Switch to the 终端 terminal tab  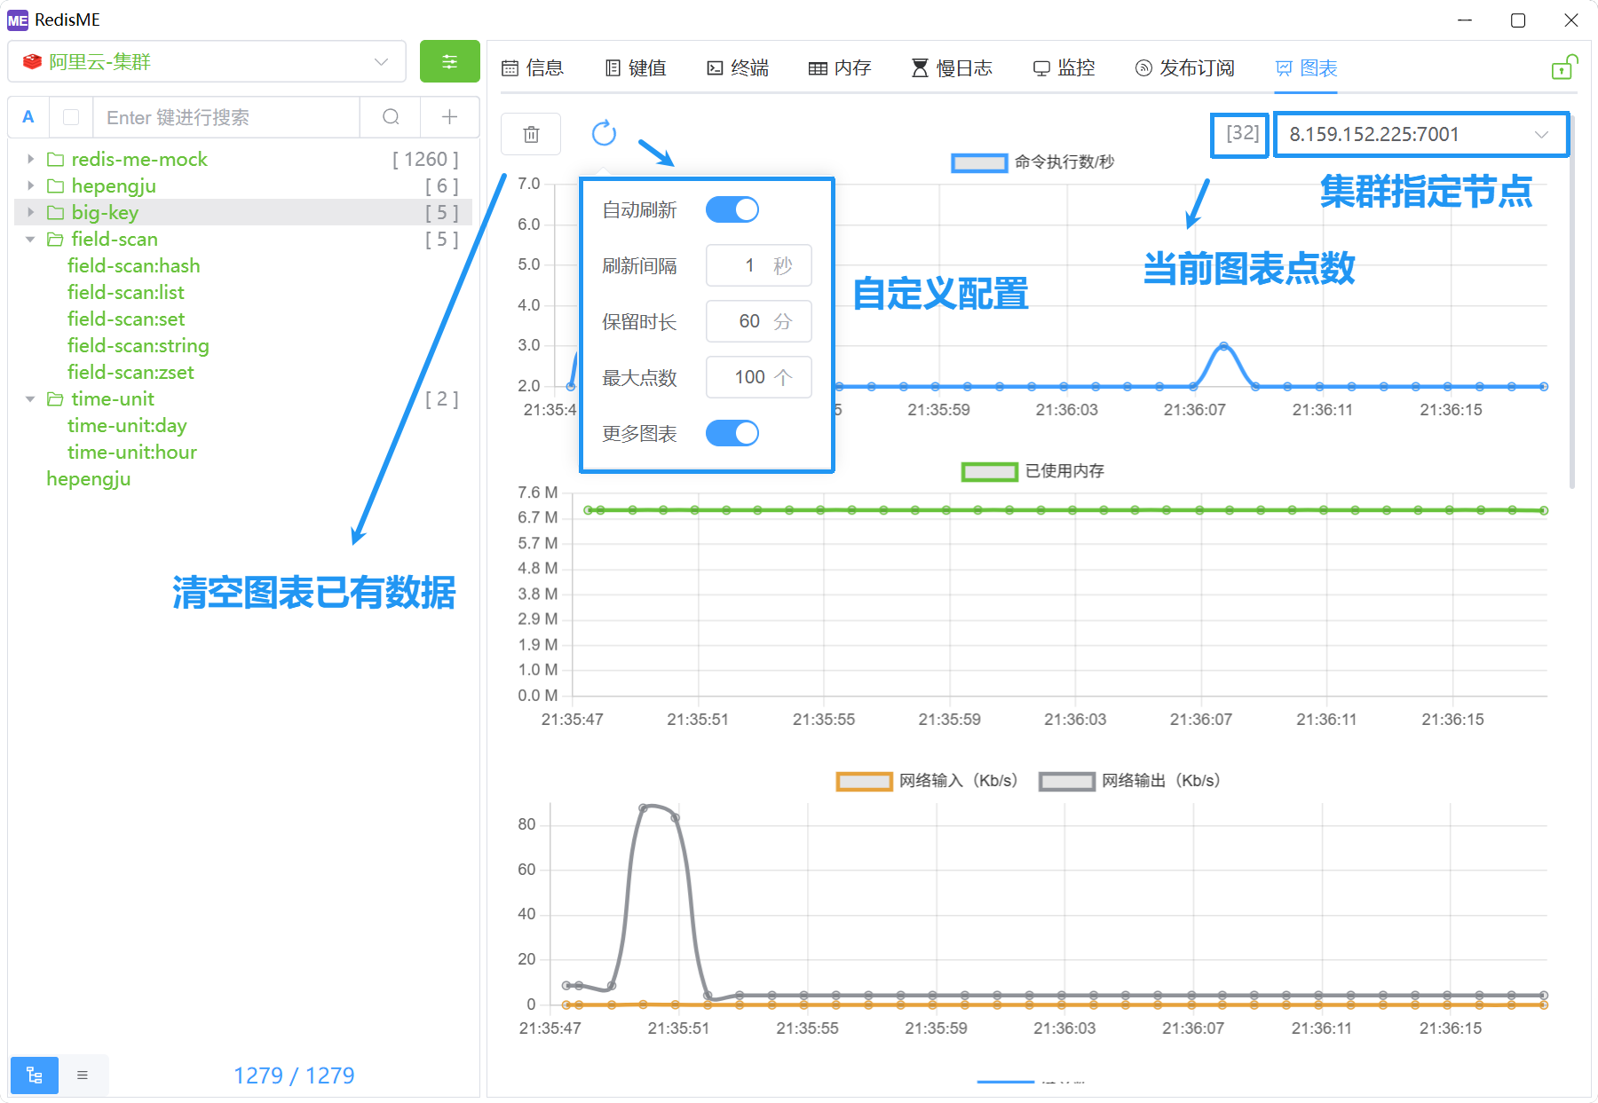coord(738,67)
